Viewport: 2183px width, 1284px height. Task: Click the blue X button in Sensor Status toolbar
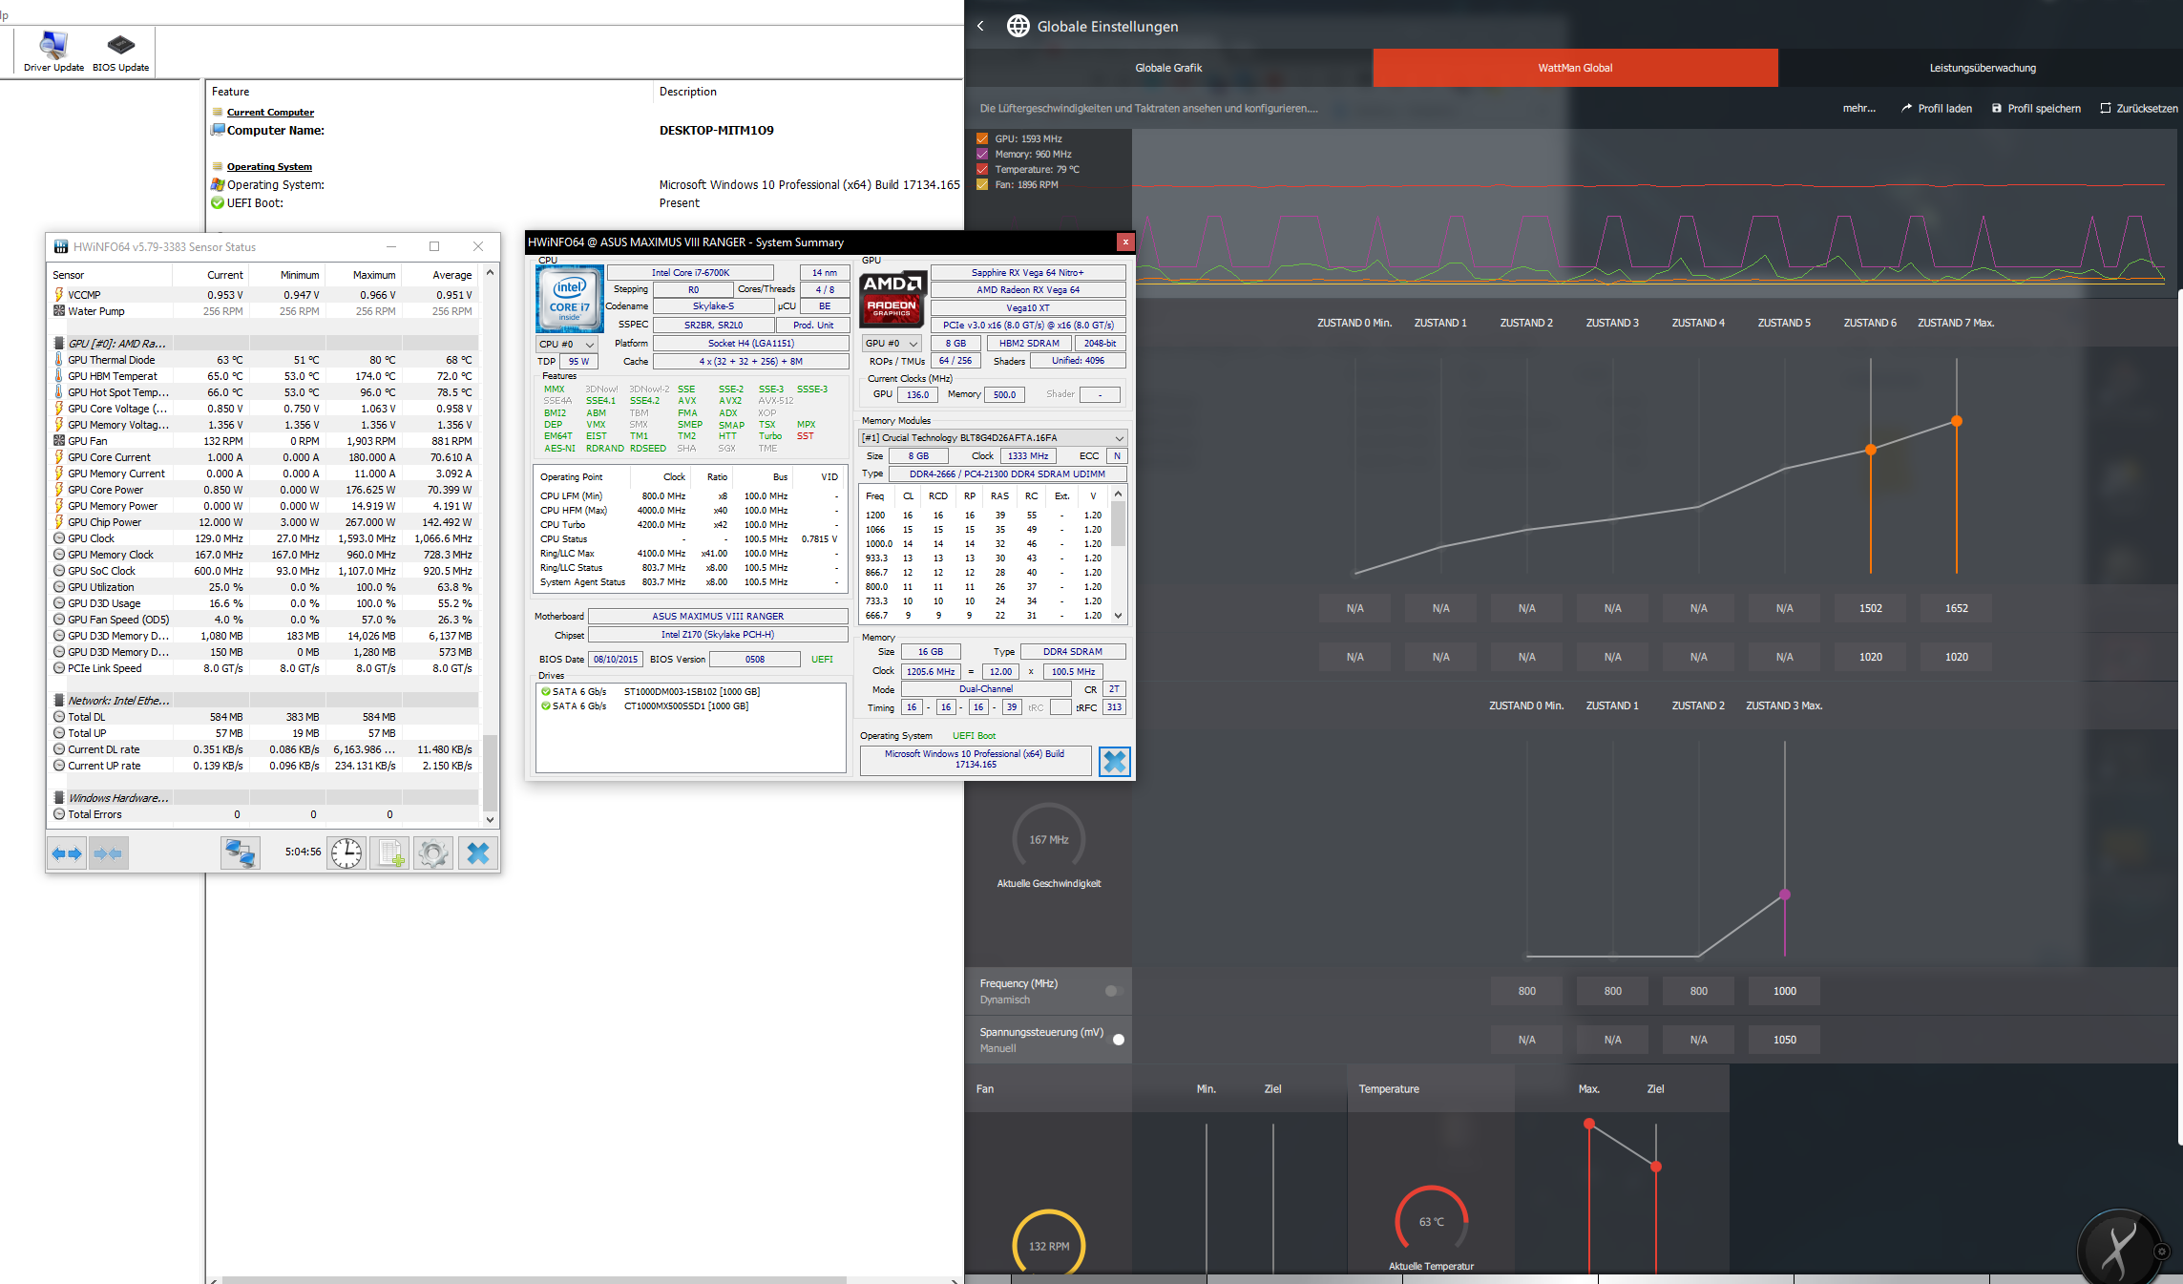477,852
